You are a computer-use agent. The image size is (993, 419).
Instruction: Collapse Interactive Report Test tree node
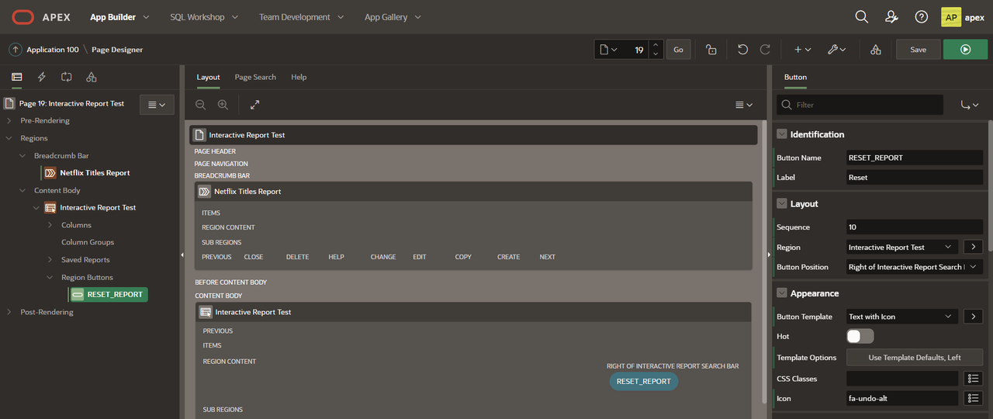click(36, 208)
